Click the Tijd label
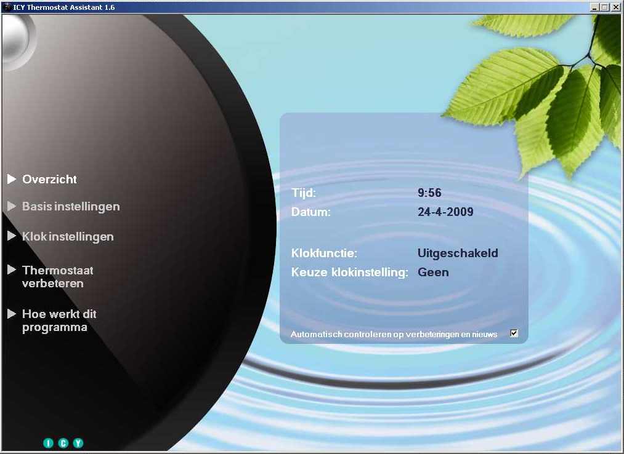Image resolution: width=624 pixels, height=454 pixels. tap(304, 193)
